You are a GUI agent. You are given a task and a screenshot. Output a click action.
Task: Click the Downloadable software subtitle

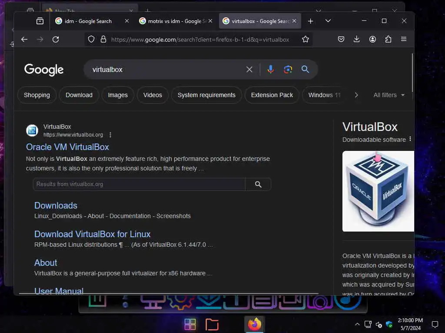(x=374, y=140)
